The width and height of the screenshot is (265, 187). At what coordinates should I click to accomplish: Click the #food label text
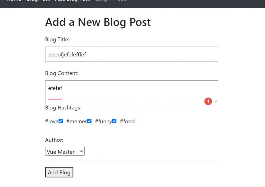[x=127, y=121]
